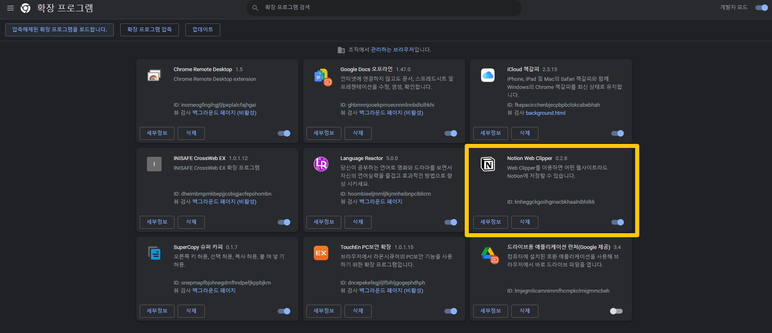This screenshot has height=333, width=772.
Task: Disable iCloud 책갈피 extension toggle
Action: [618, 133]
